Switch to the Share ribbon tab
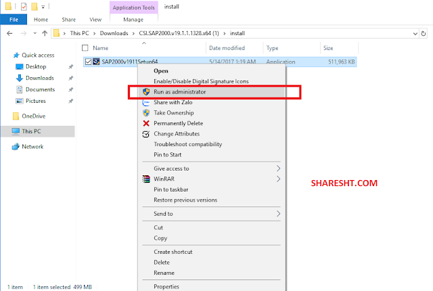Viewport: 433px width, 291px height. coord(69,20)
